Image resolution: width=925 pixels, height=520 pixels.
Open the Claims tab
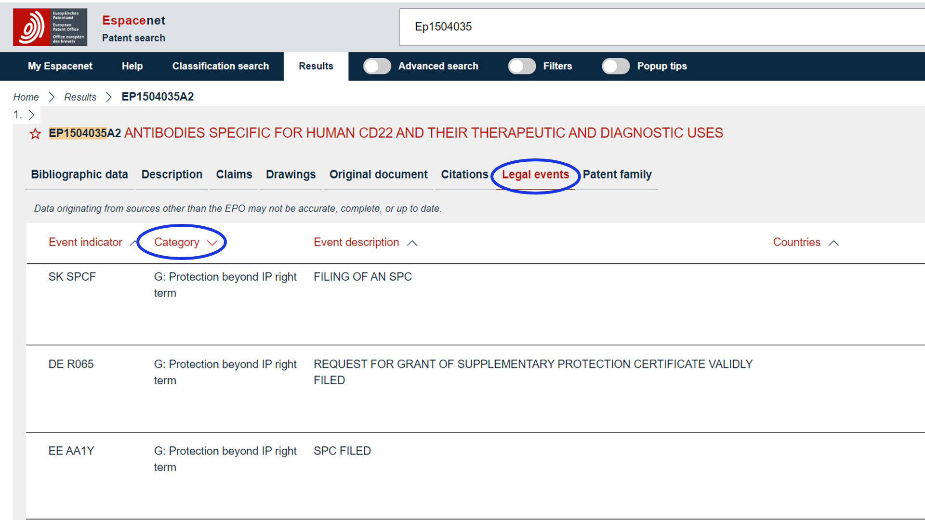point(234,174)
